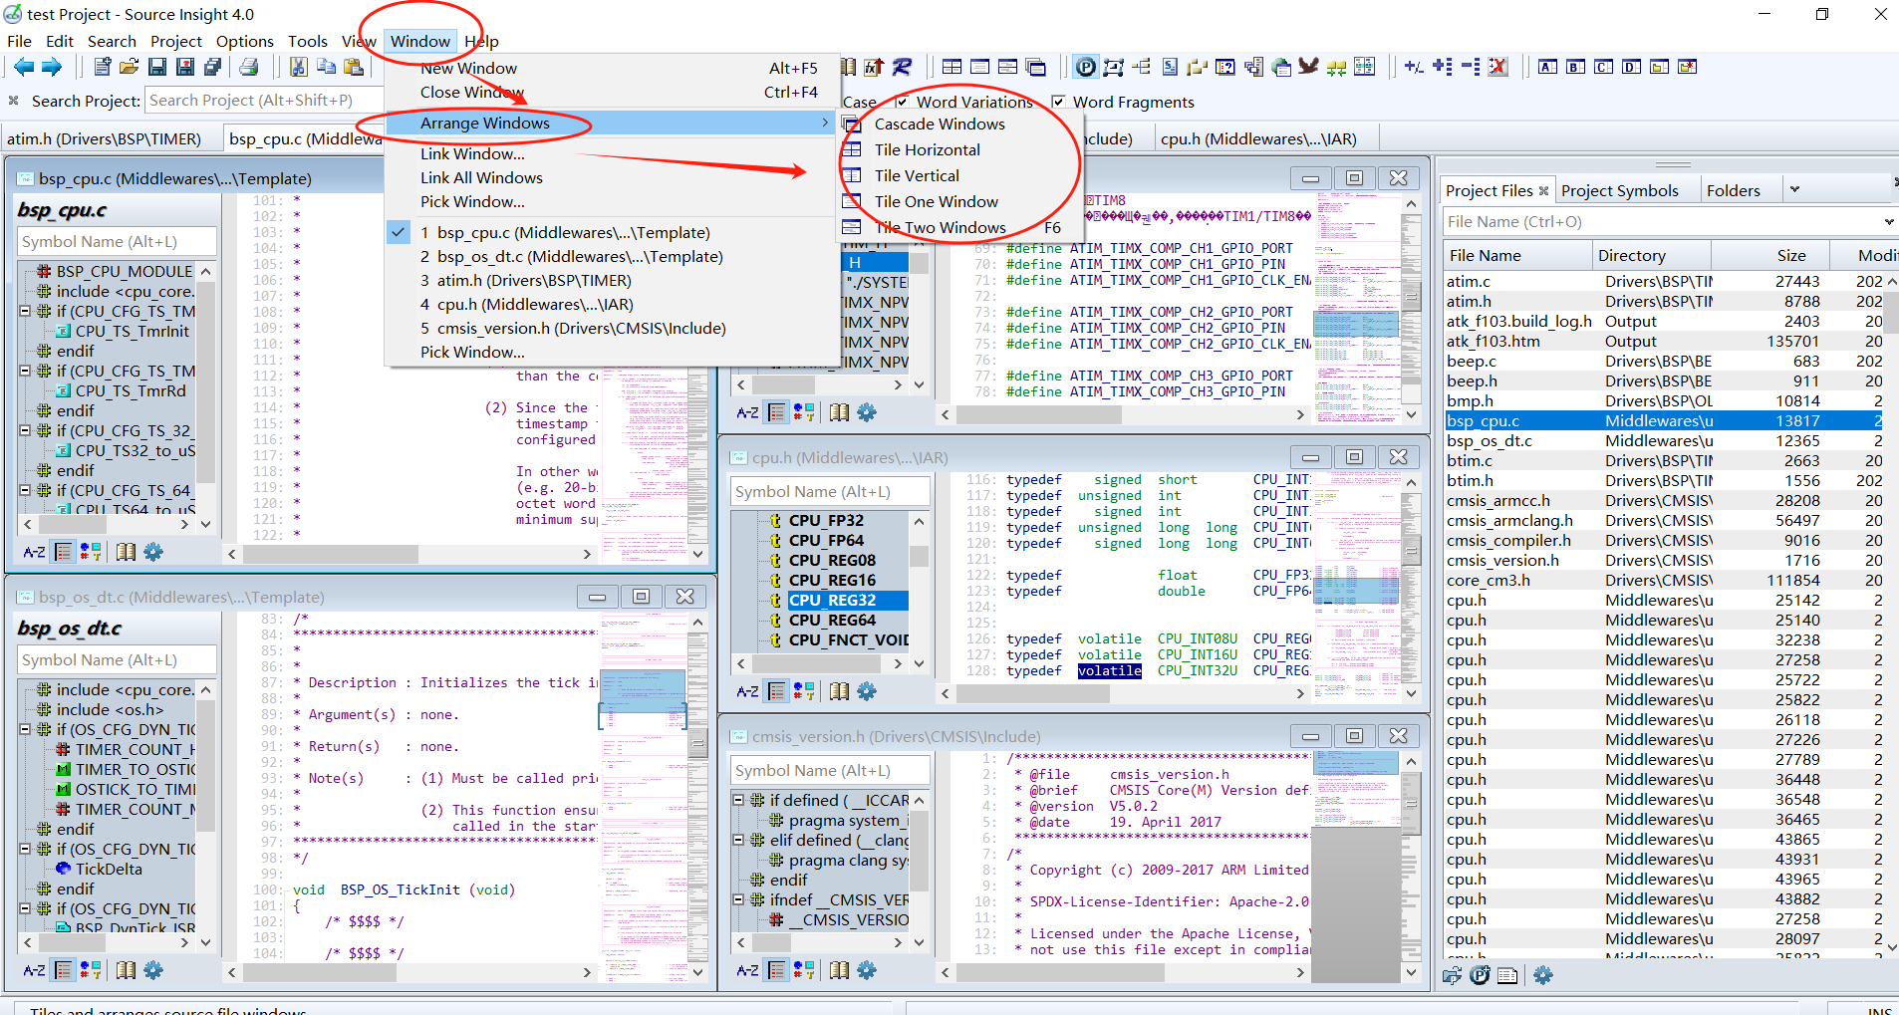Click the Save file toolbar icon
The image size is (1899, 1015).
157,67
